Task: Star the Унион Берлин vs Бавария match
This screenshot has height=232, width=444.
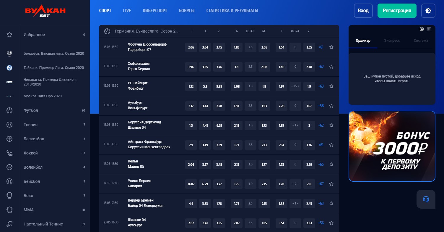Action: 331,184
